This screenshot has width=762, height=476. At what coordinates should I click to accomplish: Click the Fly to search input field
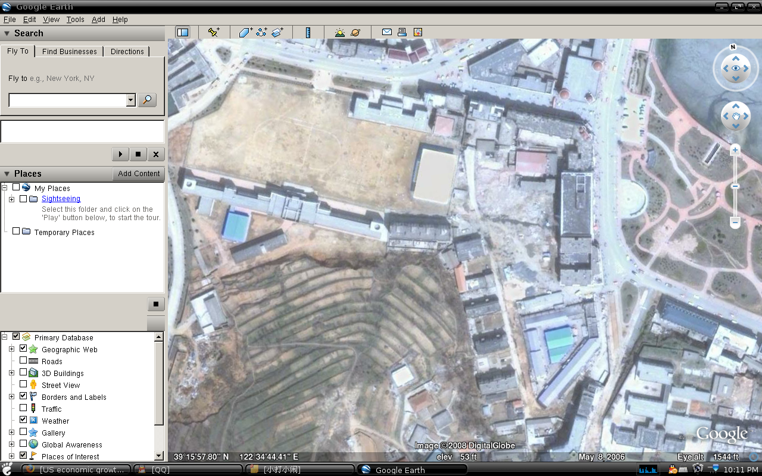68,100
